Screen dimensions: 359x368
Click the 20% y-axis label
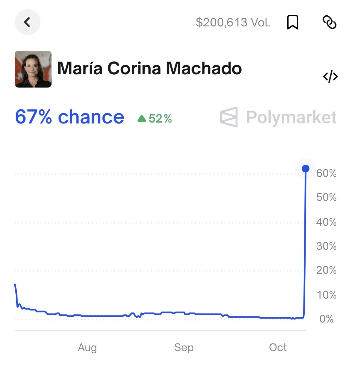[x=326, y=270]
